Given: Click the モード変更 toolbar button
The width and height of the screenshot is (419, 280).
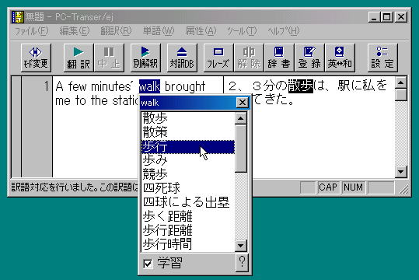Looking at the screenshot, I should point(36,58).
